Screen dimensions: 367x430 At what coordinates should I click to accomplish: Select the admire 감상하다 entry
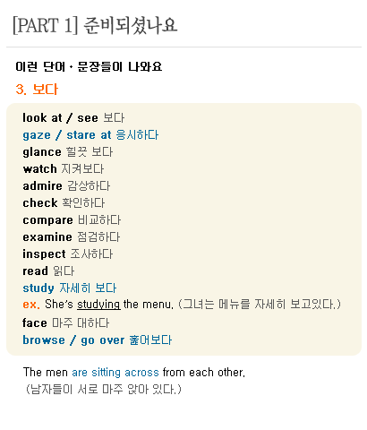(x=66, y=186)
